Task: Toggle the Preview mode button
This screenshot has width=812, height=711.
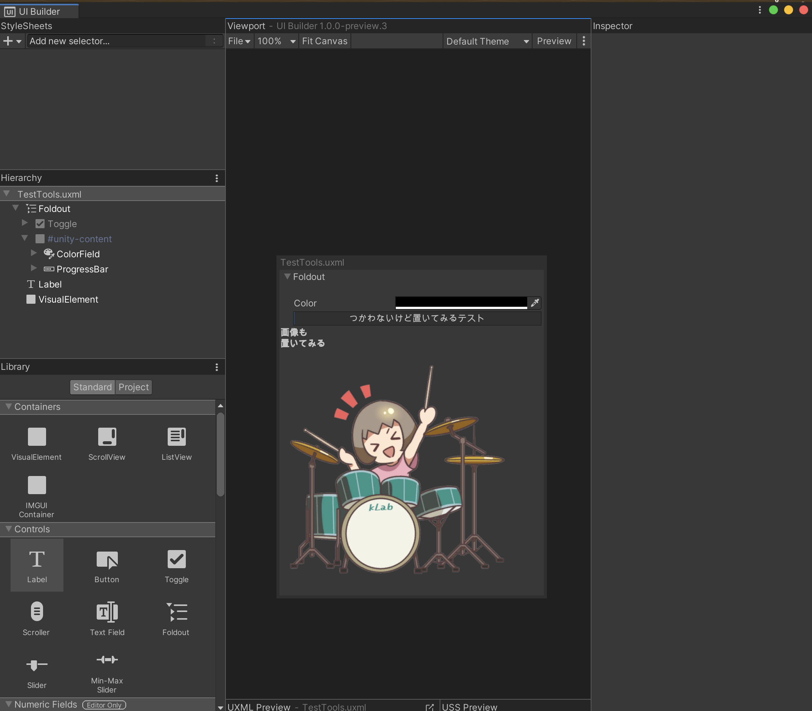Action: click(x=554, y=41)
